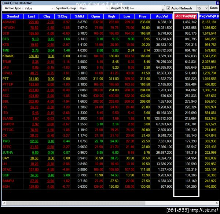220x214 pixels.
Task: Sort by the %Mkt column header
Action: click(x=79, y=16)
